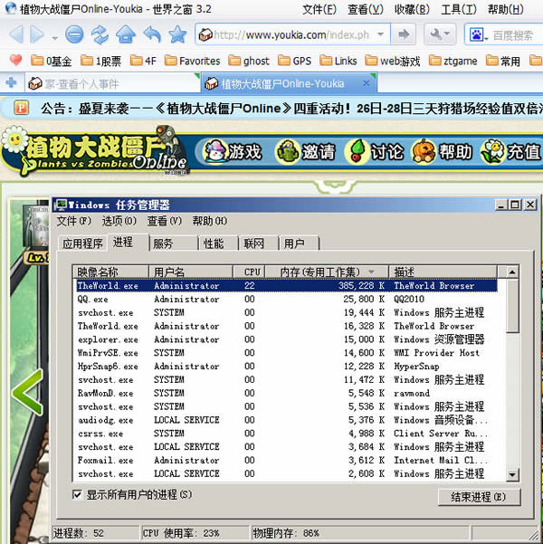
Task: Click the Undo closed tab arrow
Action: tap(152, 34)
